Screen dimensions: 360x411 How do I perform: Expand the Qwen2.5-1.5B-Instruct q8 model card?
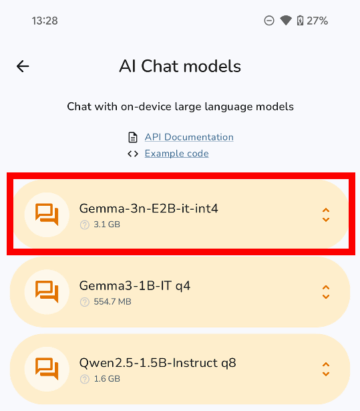pos(326,369)
